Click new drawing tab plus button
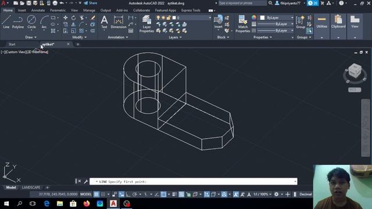The image size is (372, 209). pos(77,44)
